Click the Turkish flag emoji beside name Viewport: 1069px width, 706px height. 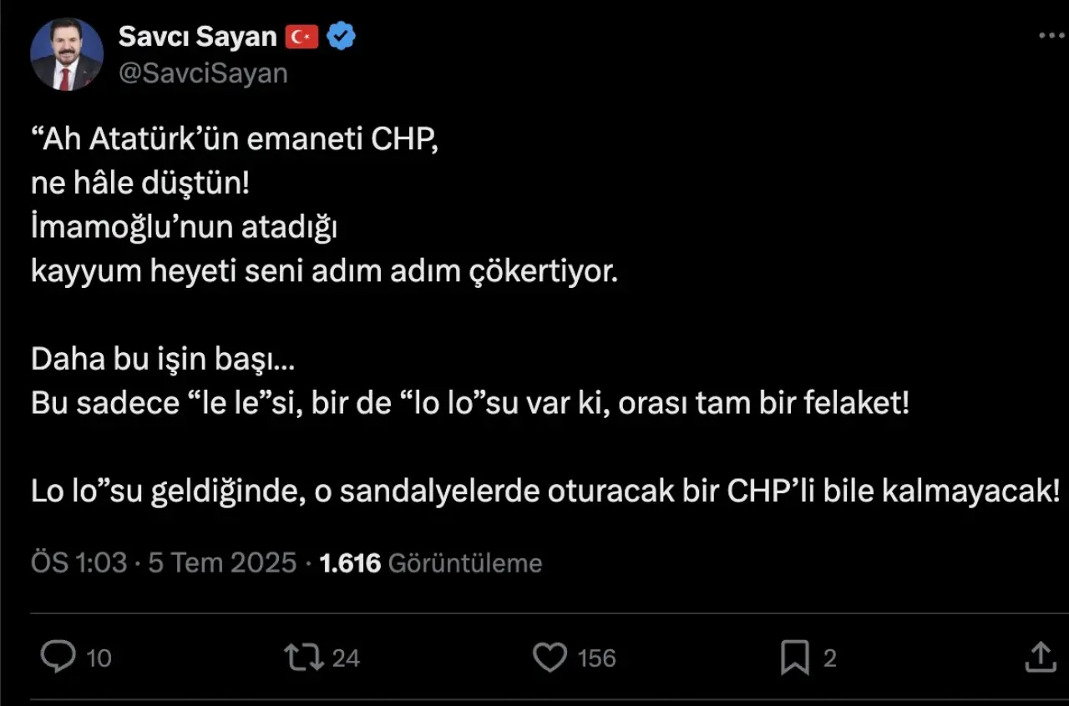[x=301, y=37]
